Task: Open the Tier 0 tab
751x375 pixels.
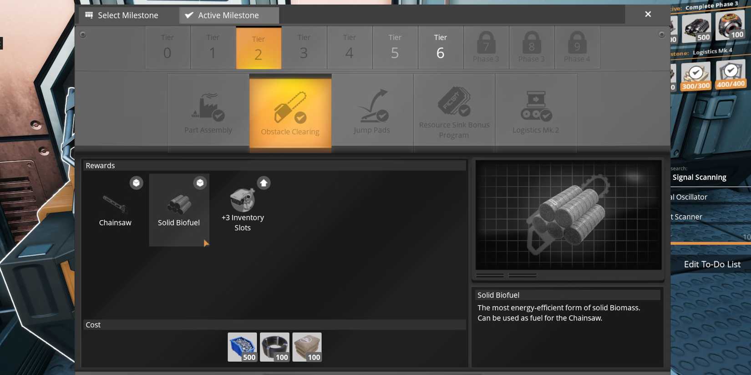Action: click(167, 47)
